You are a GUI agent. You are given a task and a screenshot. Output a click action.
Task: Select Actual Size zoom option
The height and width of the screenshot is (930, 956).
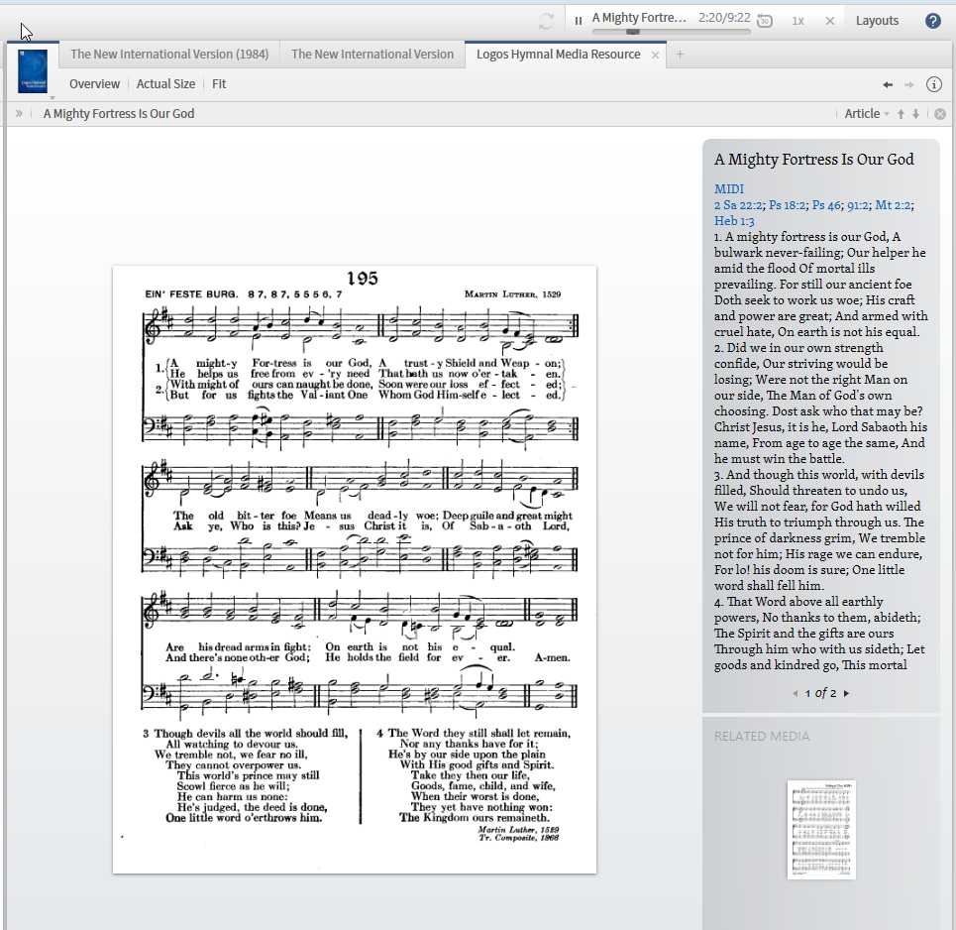165,83
